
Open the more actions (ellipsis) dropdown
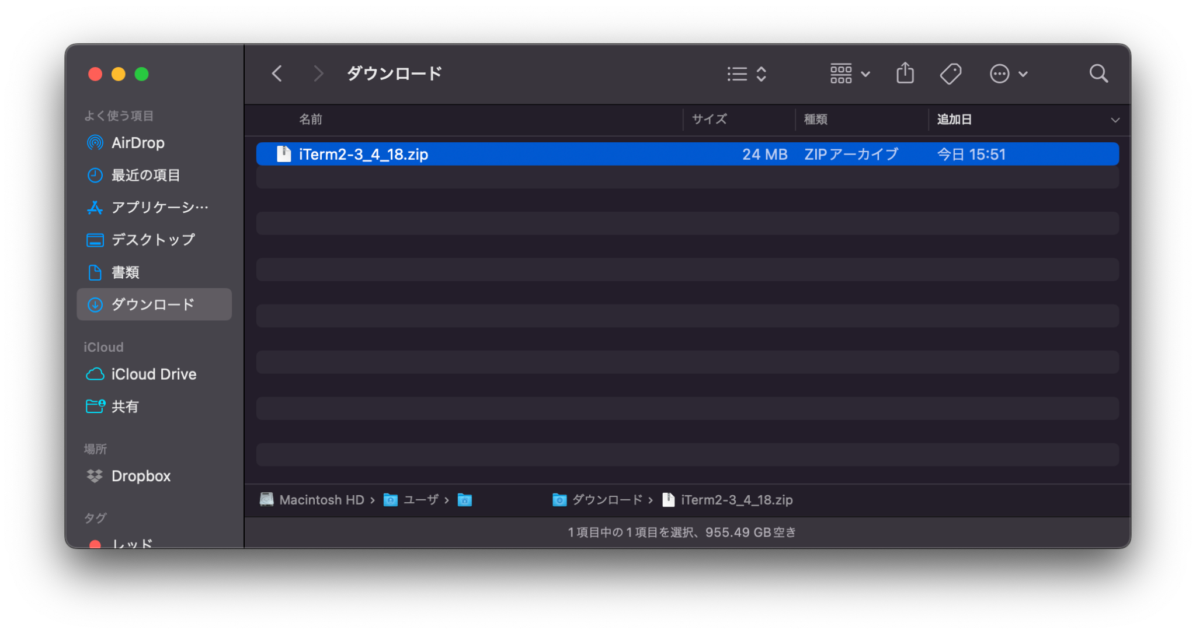(x=1008, y=73)
